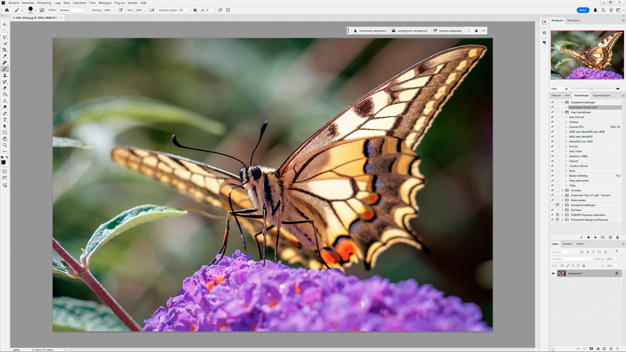Select the Type (text) tool
Screen dimensions: 626x352
[5, 120]
